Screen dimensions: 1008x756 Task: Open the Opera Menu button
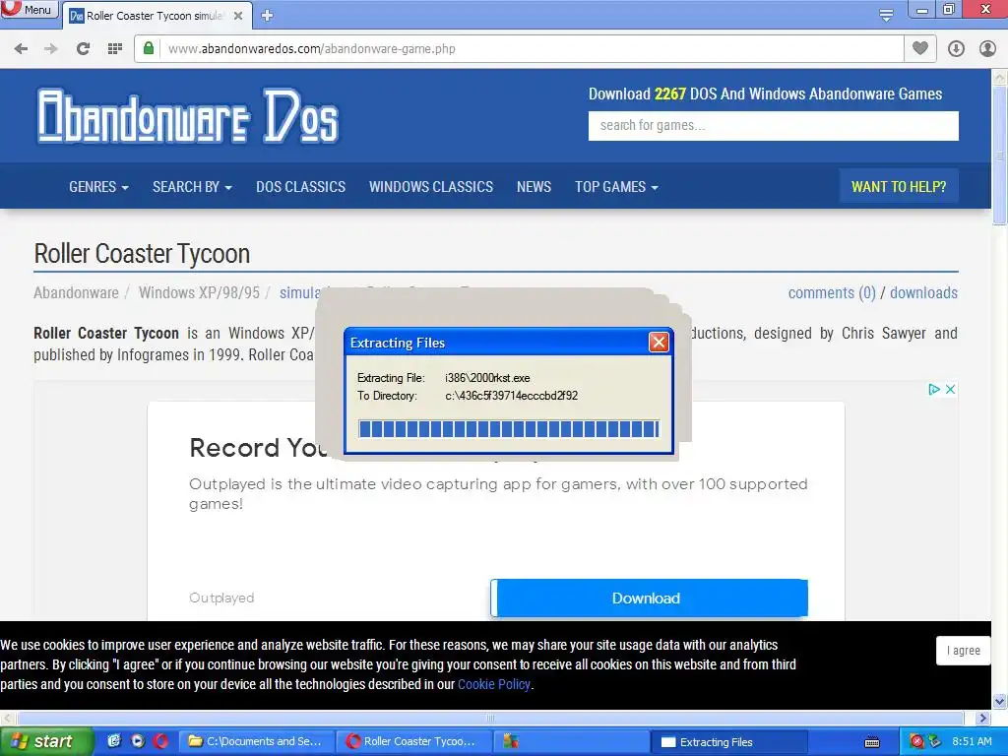tap(29, 10)
